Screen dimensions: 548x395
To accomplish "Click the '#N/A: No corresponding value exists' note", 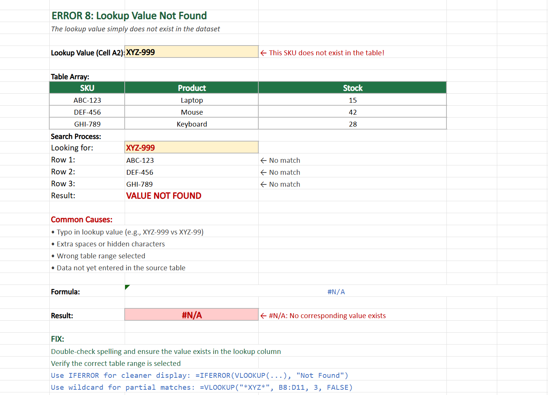I will click(x=323, y=315).
